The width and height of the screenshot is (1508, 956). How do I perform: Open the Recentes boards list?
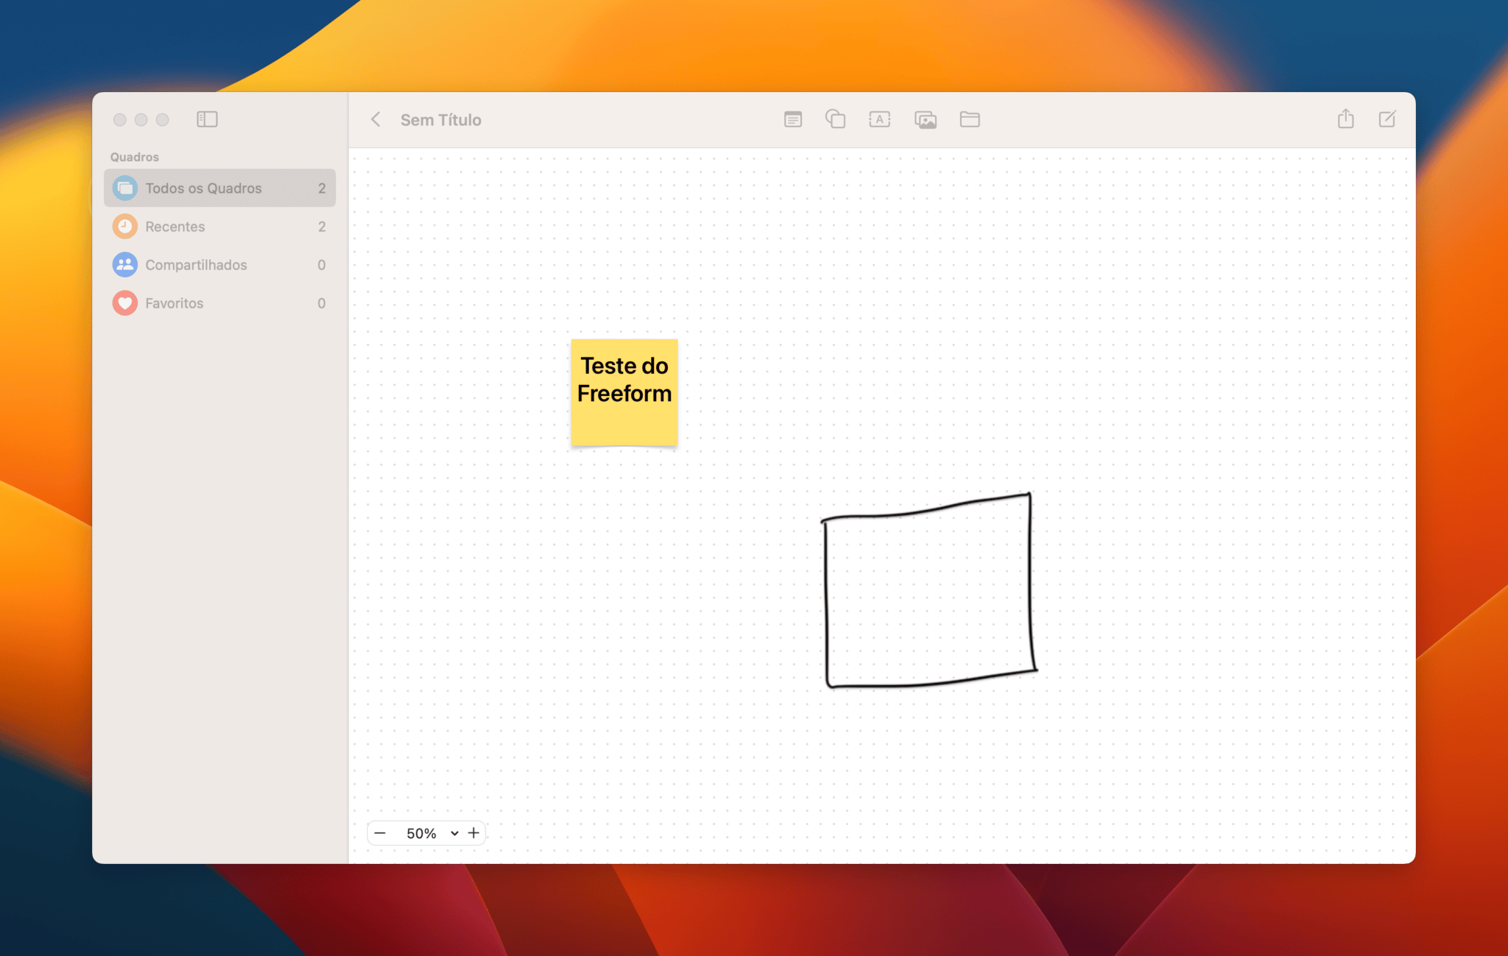pyautogui.click(x=175, y=227)
